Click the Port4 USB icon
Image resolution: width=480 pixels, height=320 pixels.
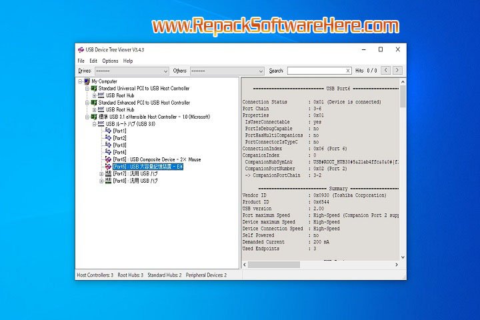(x=108, y=152)
